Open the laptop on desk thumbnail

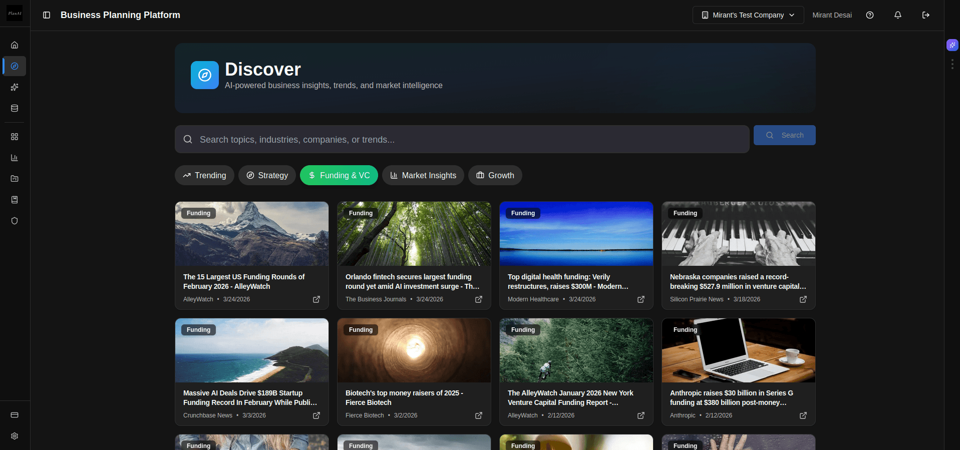point(739,350)
